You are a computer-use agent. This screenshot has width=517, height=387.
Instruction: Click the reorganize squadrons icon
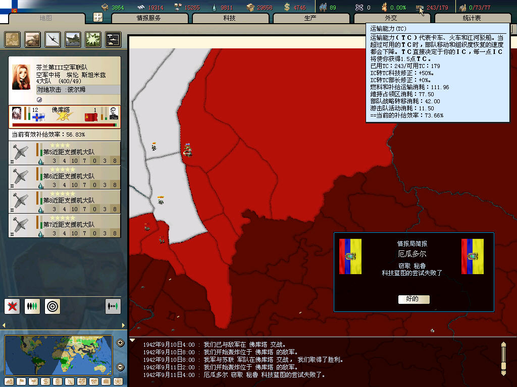[x=32, y=306]
